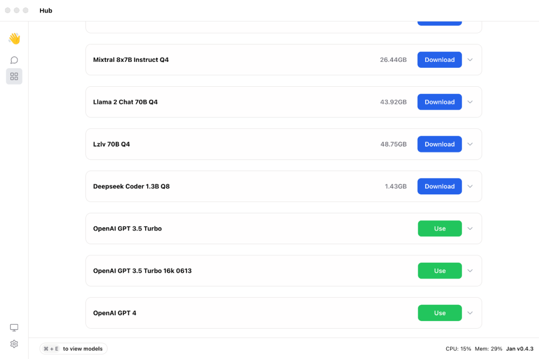The width and height of the screenshot is (539, 359).
Task: Click the 43.92GB size label
Action: point(393,102)
